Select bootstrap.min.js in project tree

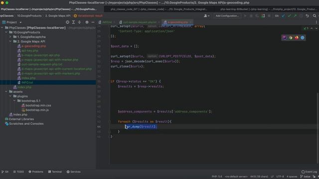37,110
